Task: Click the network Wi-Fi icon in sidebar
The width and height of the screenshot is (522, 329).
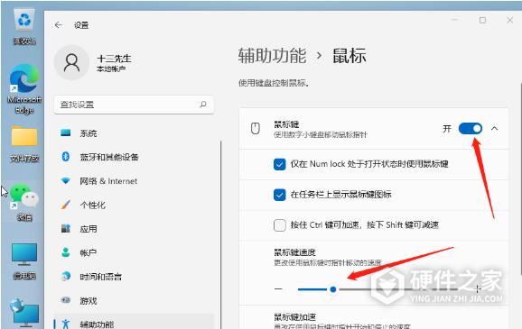Action: pyautogui.click(x=66, y=181)
